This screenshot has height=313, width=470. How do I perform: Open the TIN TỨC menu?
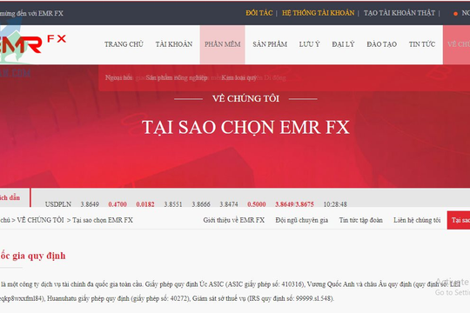[x=422, y=44]
